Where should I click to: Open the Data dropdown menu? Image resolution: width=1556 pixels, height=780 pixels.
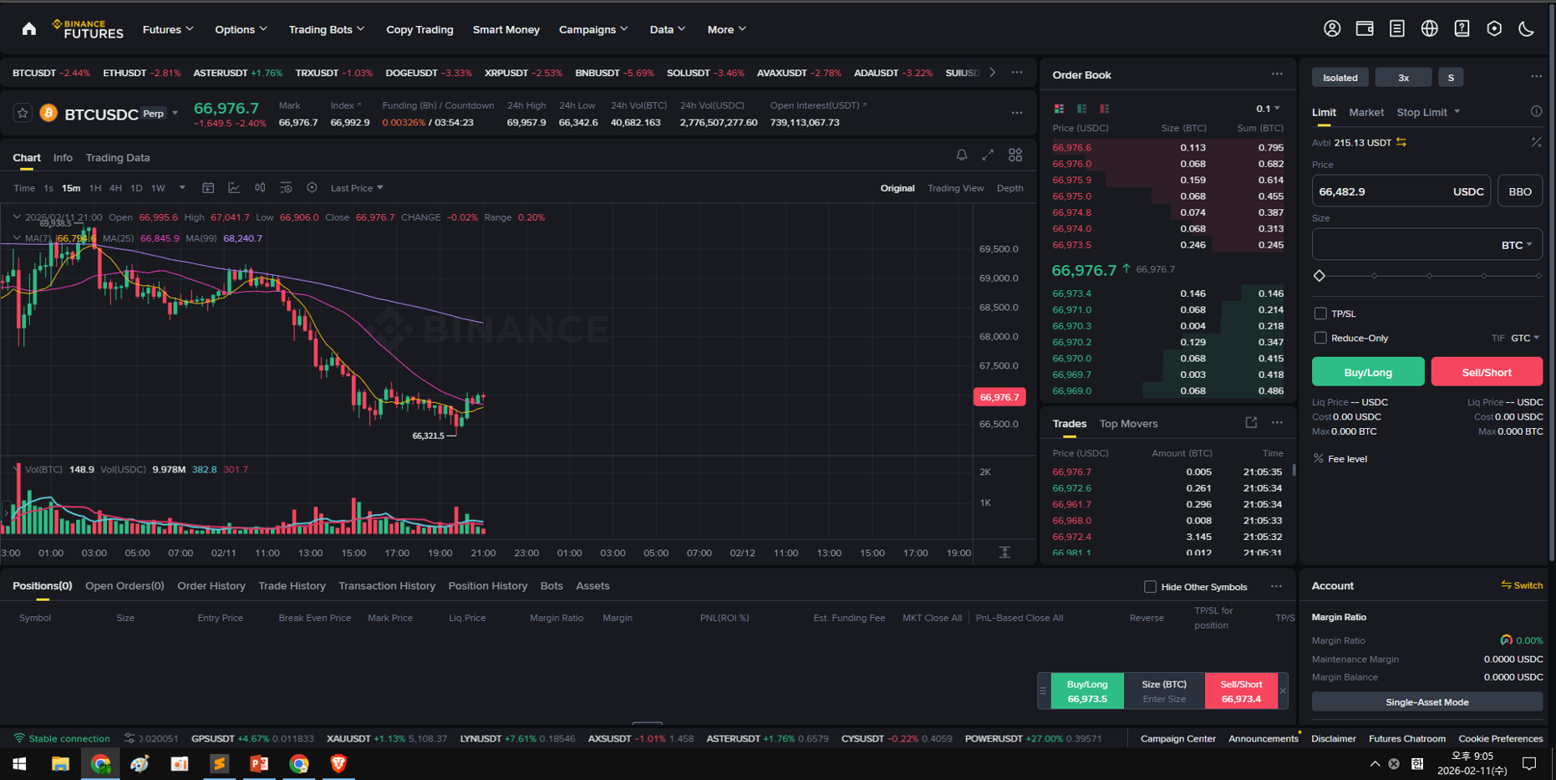668,29
